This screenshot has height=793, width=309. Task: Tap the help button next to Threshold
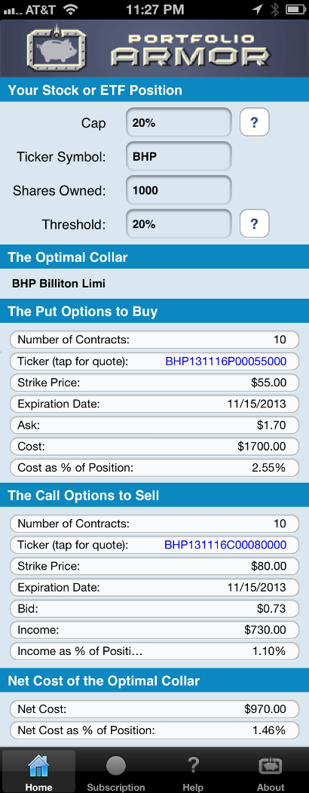pyautogui.click(x=255, y=224)
